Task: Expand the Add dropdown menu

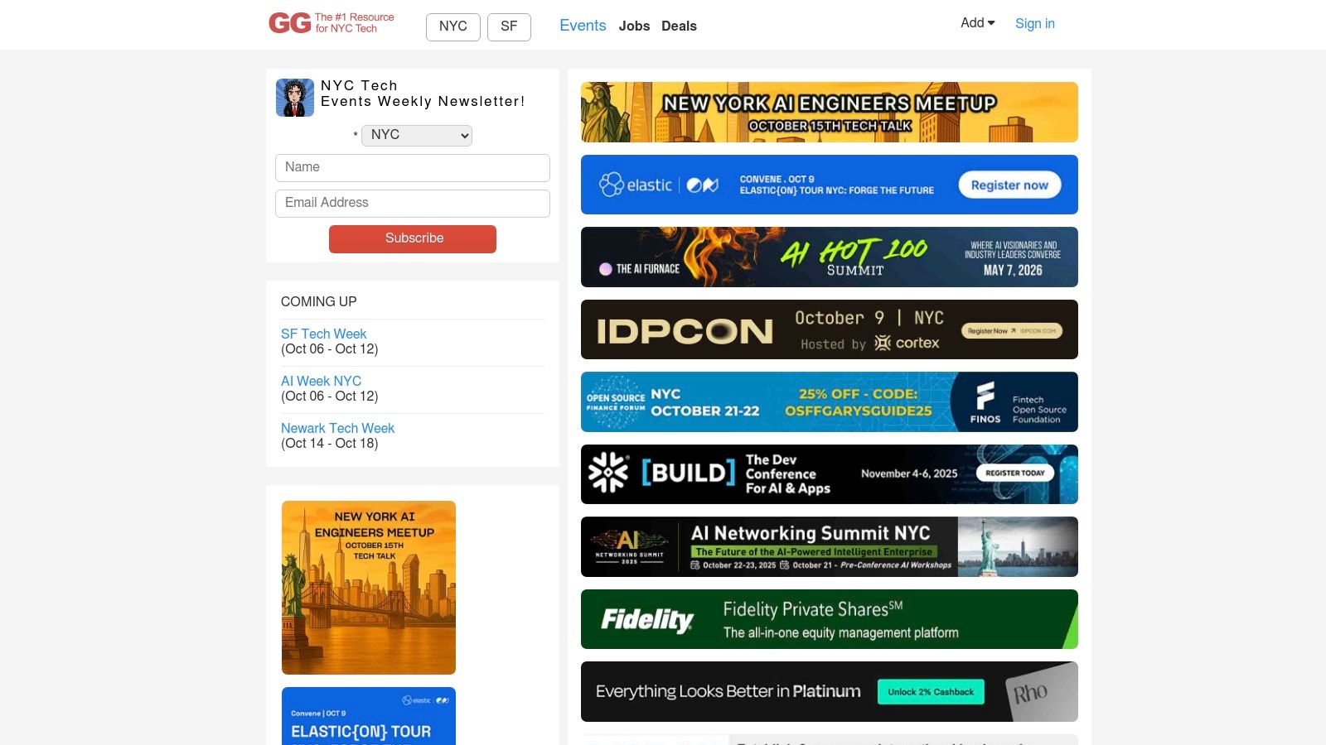Action: [978, 23]
